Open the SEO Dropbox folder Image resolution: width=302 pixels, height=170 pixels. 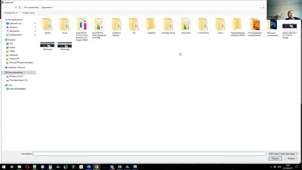tap(11, 43)
